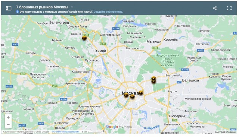Open the 'Быстрые клавиши' keyboard shortcuts
Viewport: 239px width, 137px height.
[225, 132]
